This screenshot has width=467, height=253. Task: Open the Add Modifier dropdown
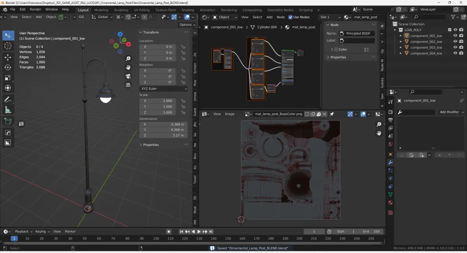click(x=451, y=112)
